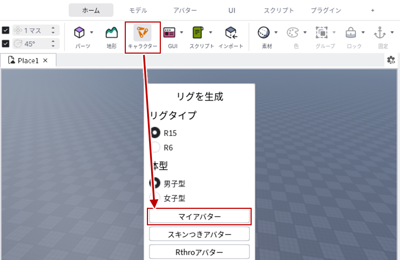Choose the 男子型 body type radio
The height and width of the screenshot is (260, 400).
click(x=155, y=183)
